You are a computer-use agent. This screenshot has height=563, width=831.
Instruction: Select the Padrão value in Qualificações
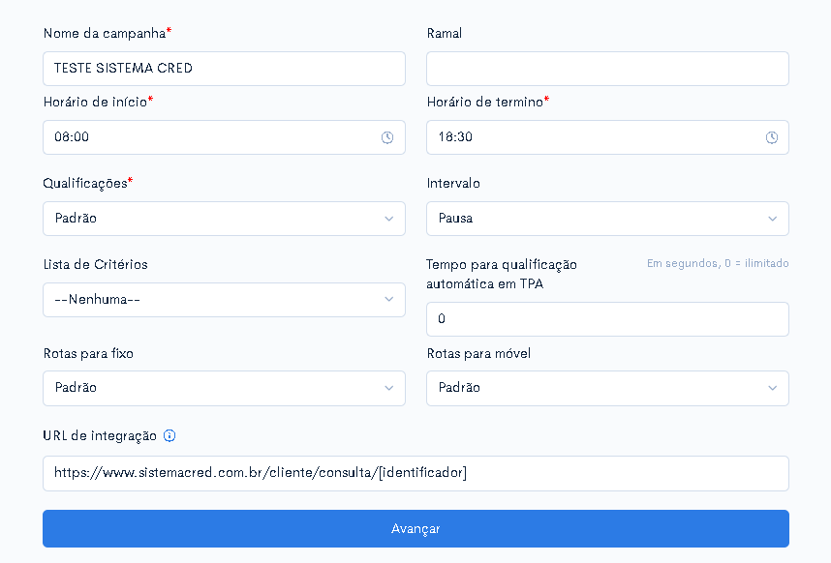tap(76, 218)
